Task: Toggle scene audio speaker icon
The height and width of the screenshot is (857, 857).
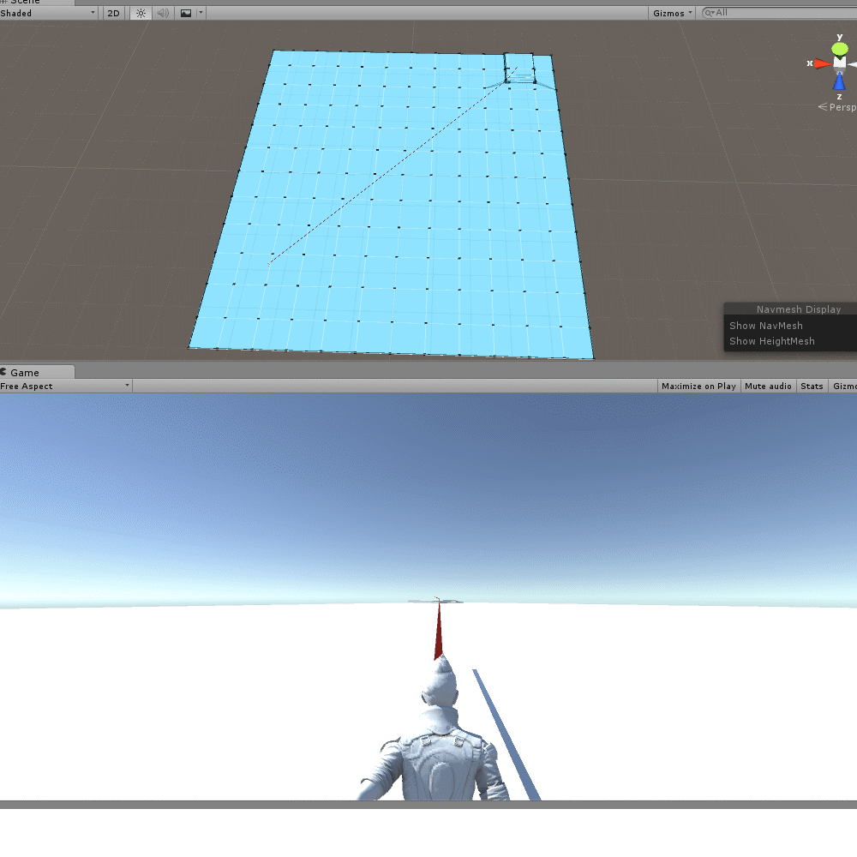Action: click(163, 13)
